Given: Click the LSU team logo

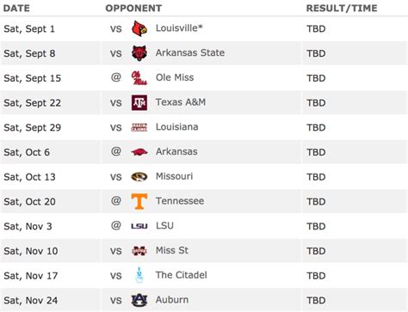Looking at the screenshot, I should (x=139, y=226).
